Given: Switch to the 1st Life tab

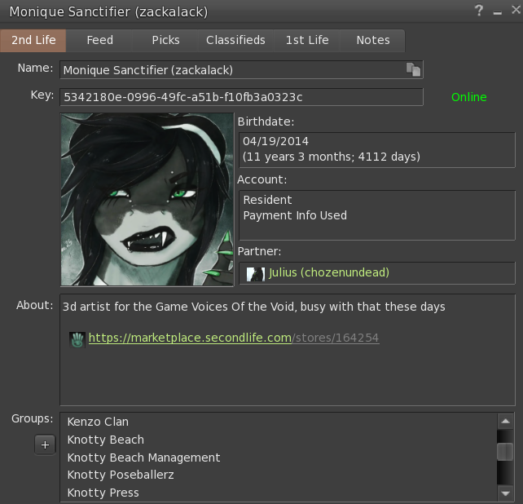Looking at the screenshot, I should click(x=307, y=41).
